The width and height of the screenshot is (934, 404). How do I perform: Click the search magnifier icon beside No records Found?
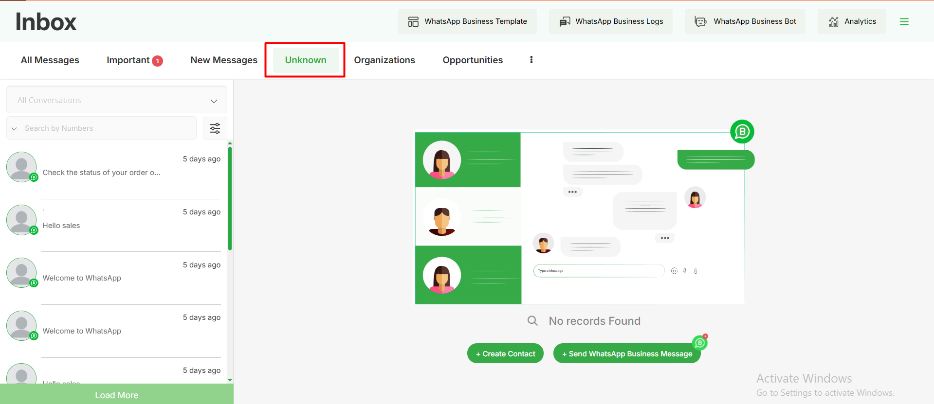pos(532,321)
